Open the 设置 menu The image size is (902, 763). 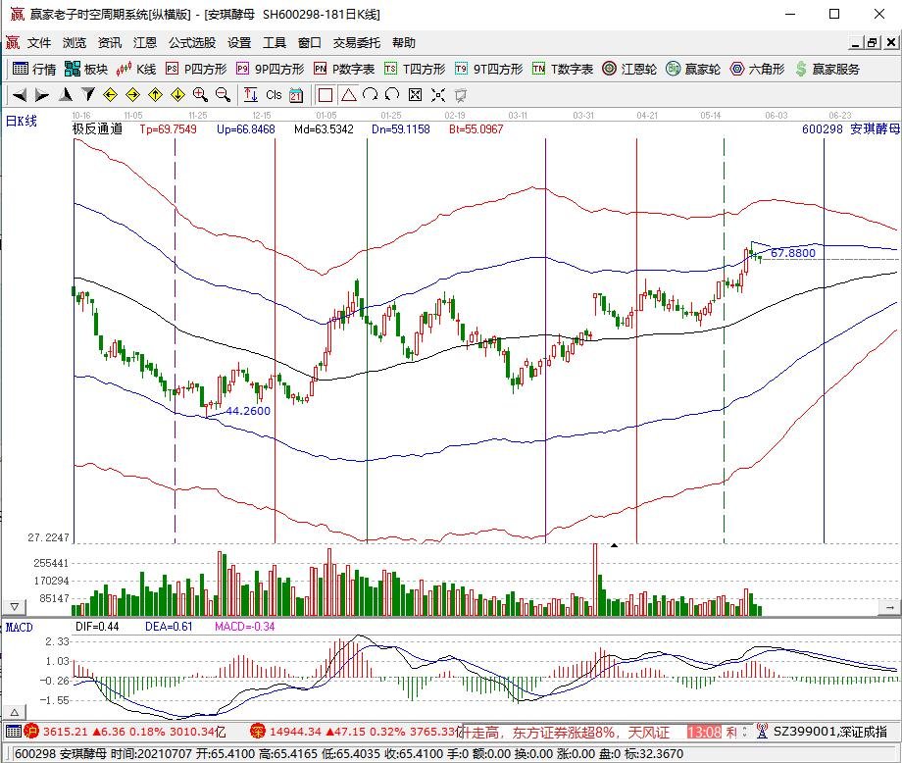pyautogui.click(x=239, y=42)
